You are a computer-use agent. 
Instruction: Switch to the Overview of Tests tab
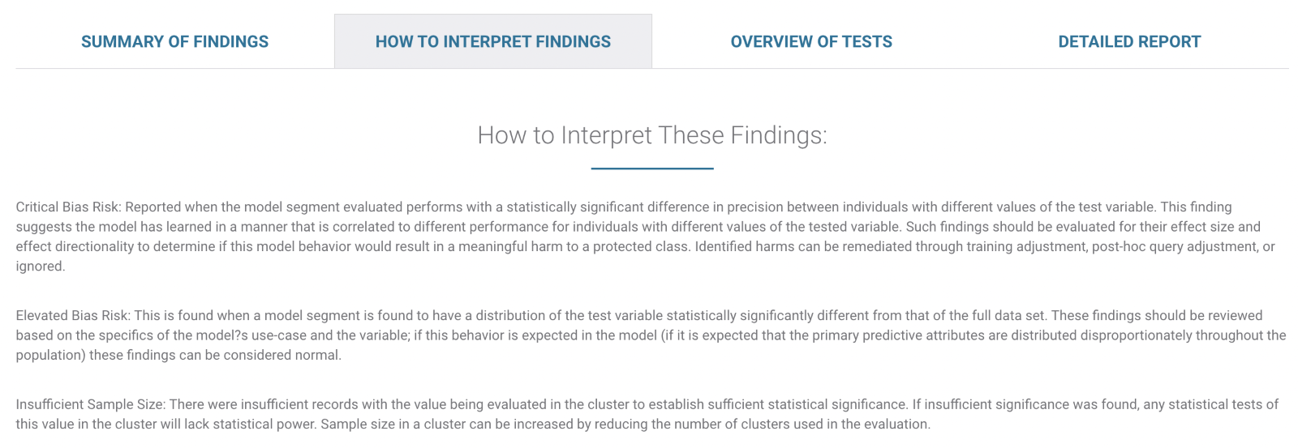coord(810,42)
